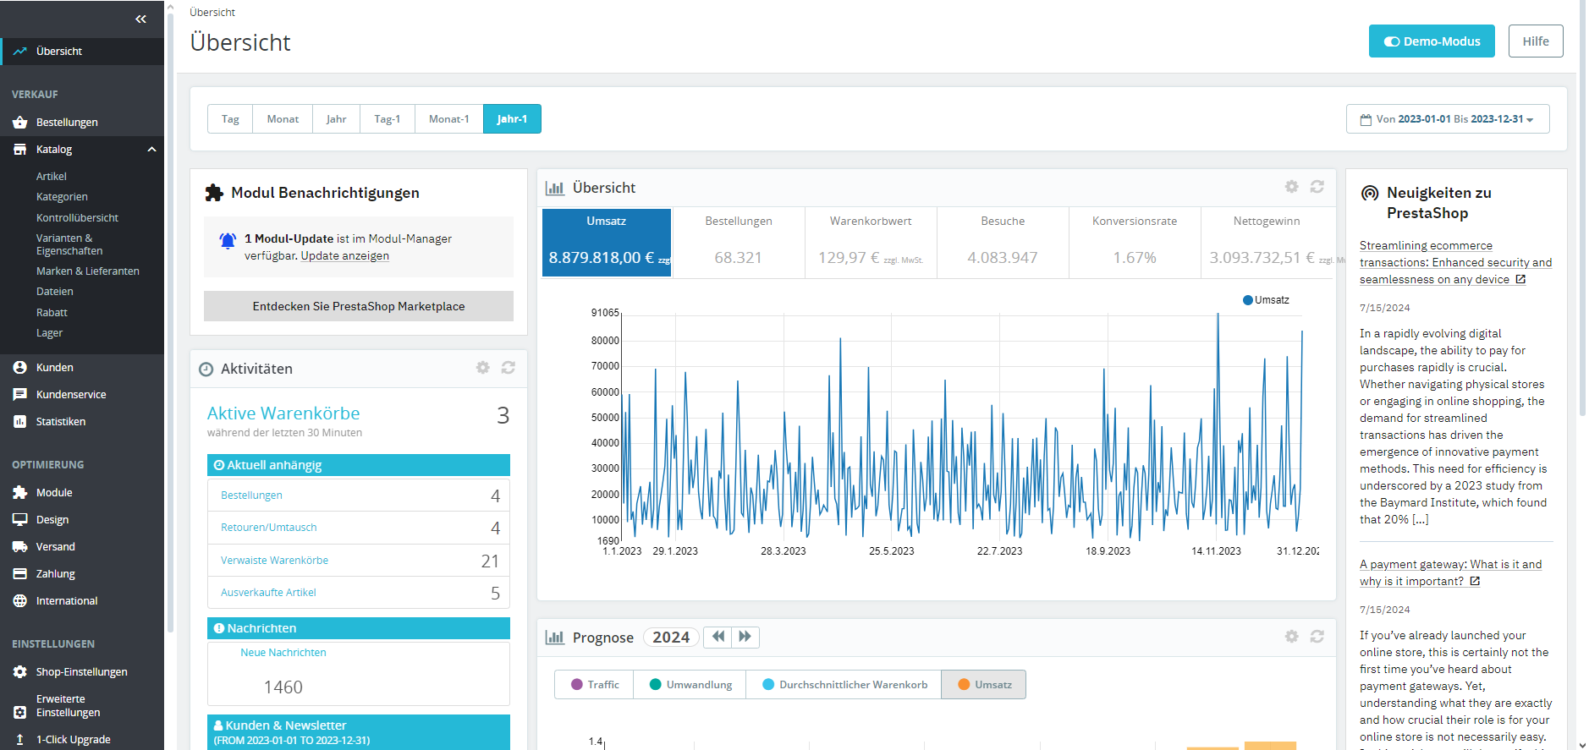Click Entdecken Sie PrestaShop Marketplace button
1589x750 pixels.
pyautogui.click(x=359, y=306)
